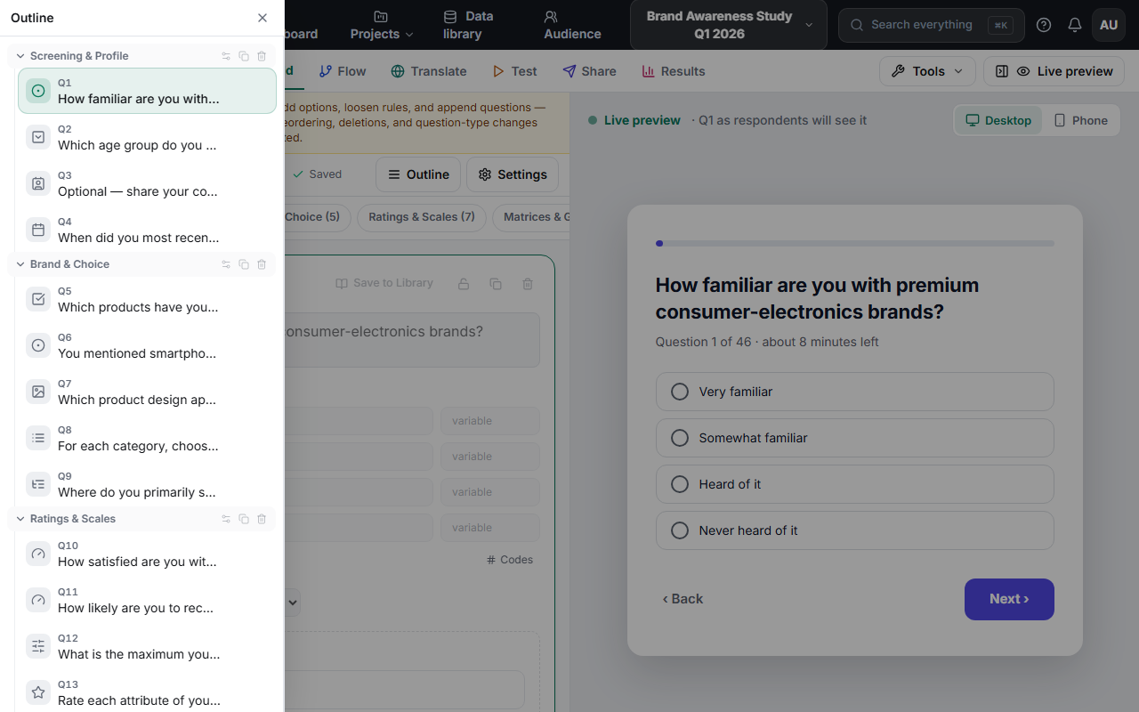Click the Outline button
The width and height of the screenshot is (1139, 712).
tap(418, 174)
